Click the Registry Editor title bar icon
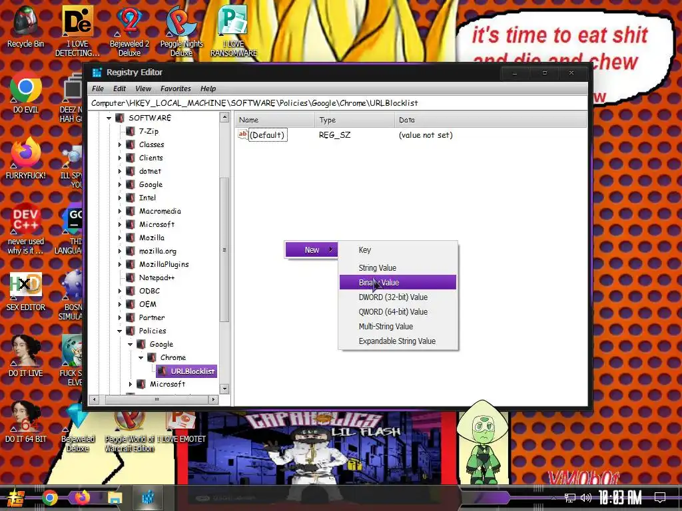Viewport: 682px width, 511px height. point(97,73)
